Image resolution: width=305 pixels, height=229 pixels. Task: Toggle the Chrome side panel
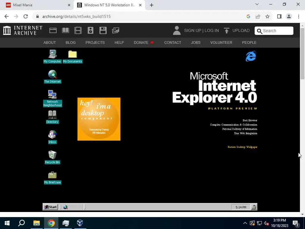point(279,17)
